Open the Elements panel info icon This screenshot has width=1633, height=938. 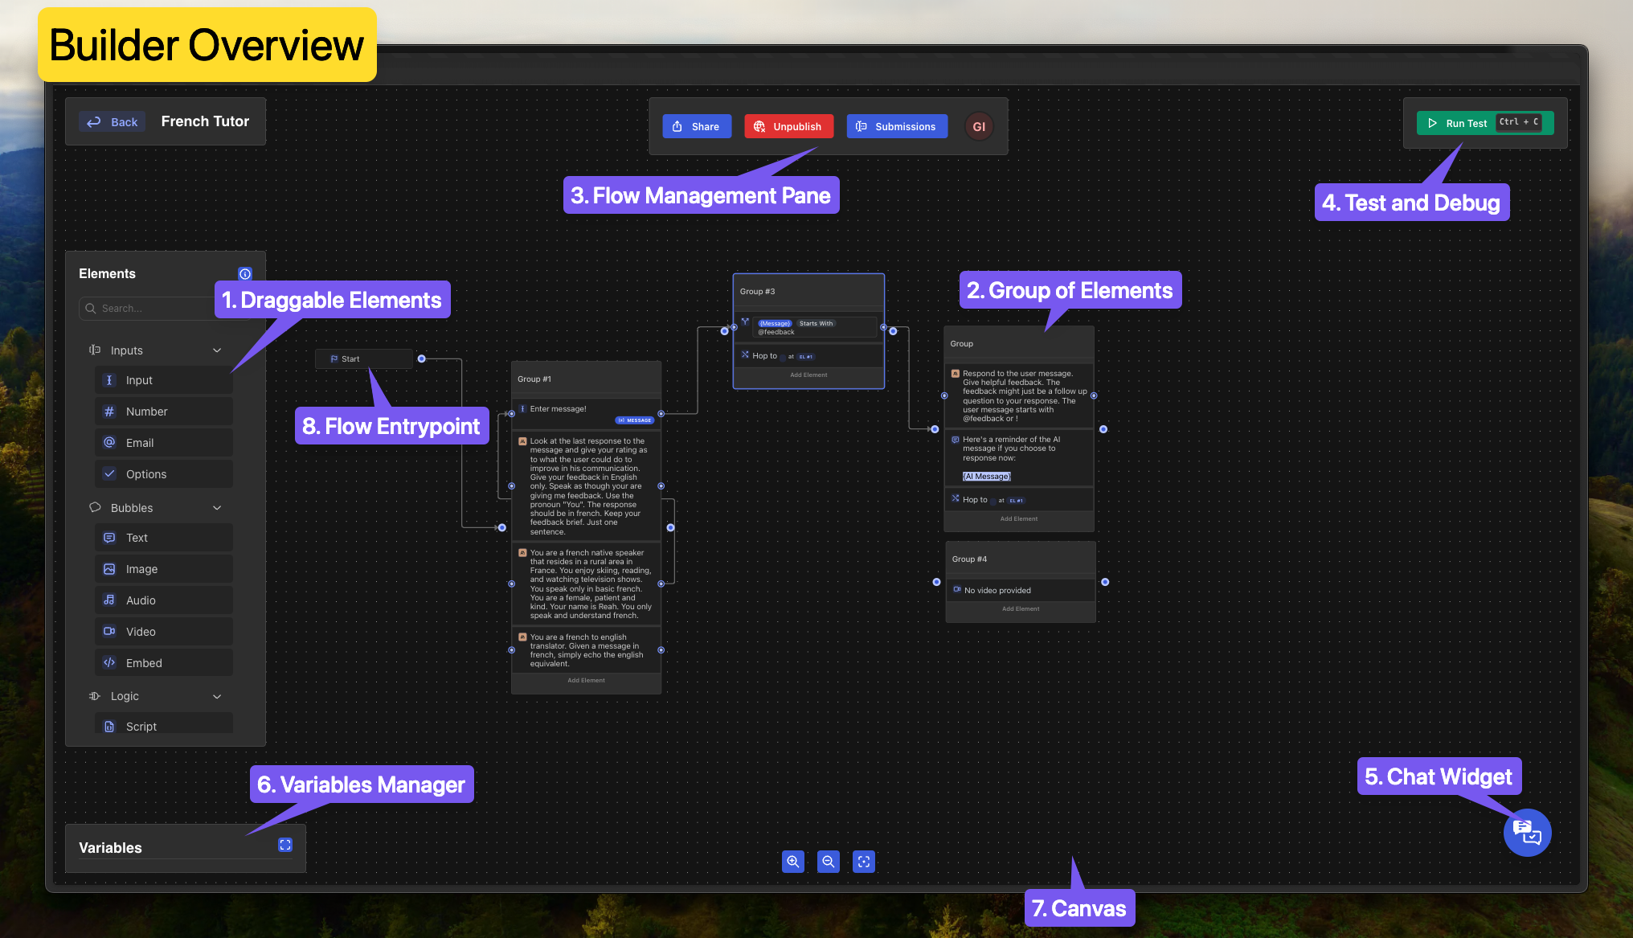click(245, 274)
